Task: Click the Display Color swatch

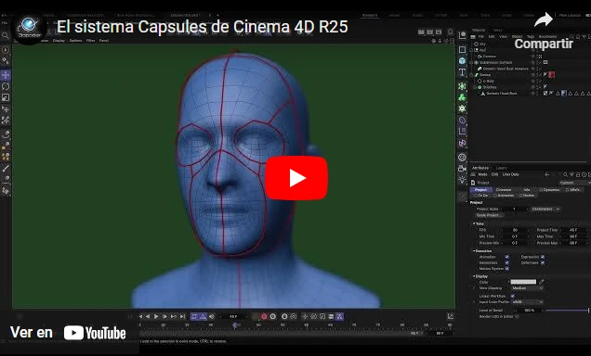Action: pos(523,282)
